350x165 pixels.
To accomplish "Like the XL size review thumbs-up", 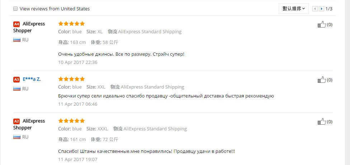I will click(322, 25).
